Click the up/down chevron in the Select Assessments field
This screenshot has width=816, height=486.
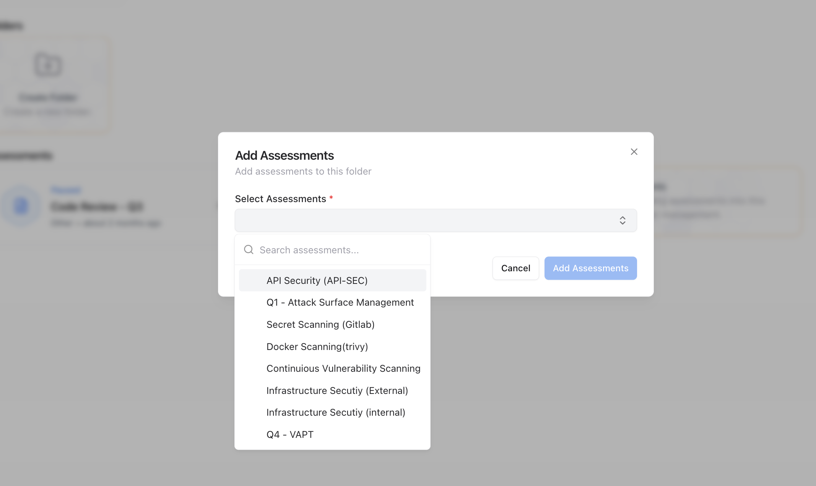[x=623, y=220]
